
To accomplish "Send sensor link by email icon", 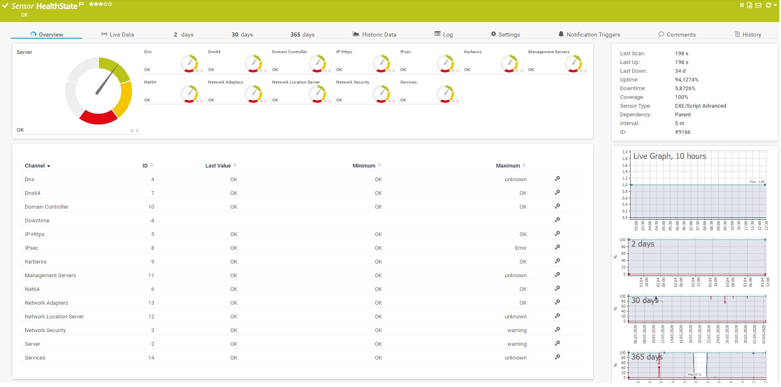I will [x=758, y=5].
